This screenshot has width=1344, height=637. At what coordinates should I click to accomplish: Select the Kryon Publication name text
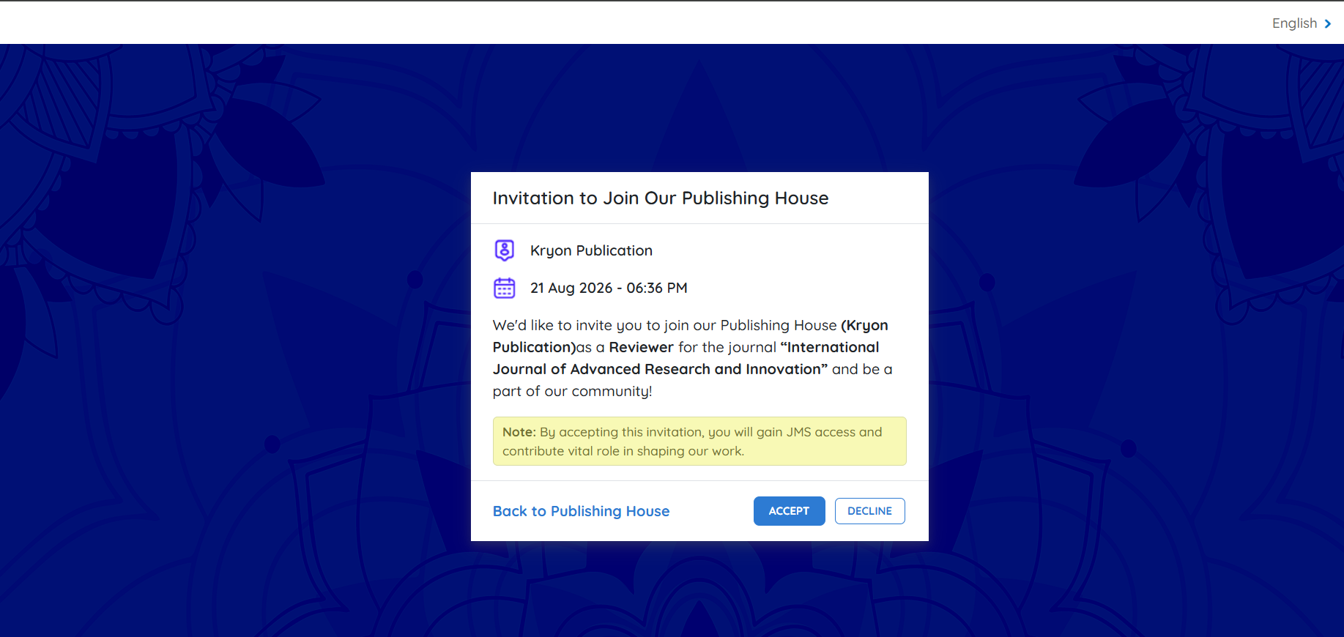pos(591,250)
